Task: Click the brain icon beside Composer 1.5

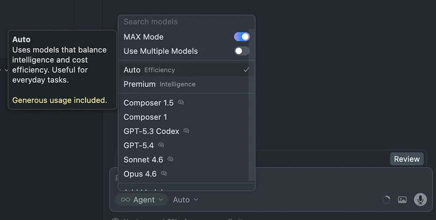Action: pyautogui.click(x=181, y=102)
